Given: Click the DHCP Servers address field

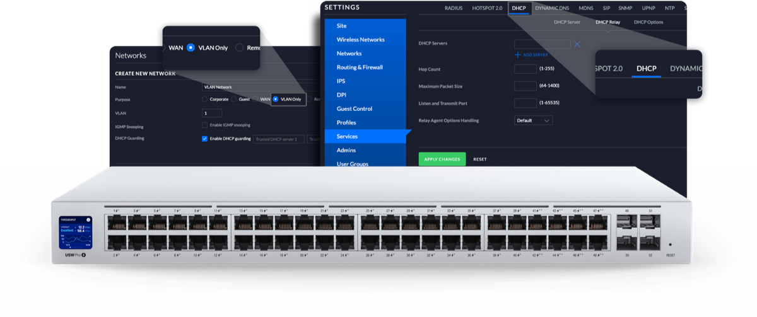Looking at the screenshot, I should [542, 44].
